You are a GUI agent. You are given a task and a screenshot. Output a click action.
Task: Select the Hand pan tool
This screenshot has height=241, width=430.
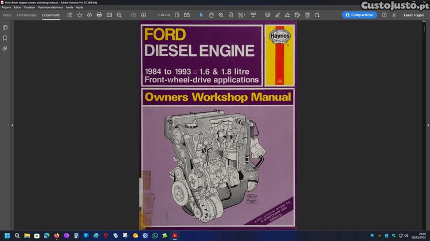point(211,15)
